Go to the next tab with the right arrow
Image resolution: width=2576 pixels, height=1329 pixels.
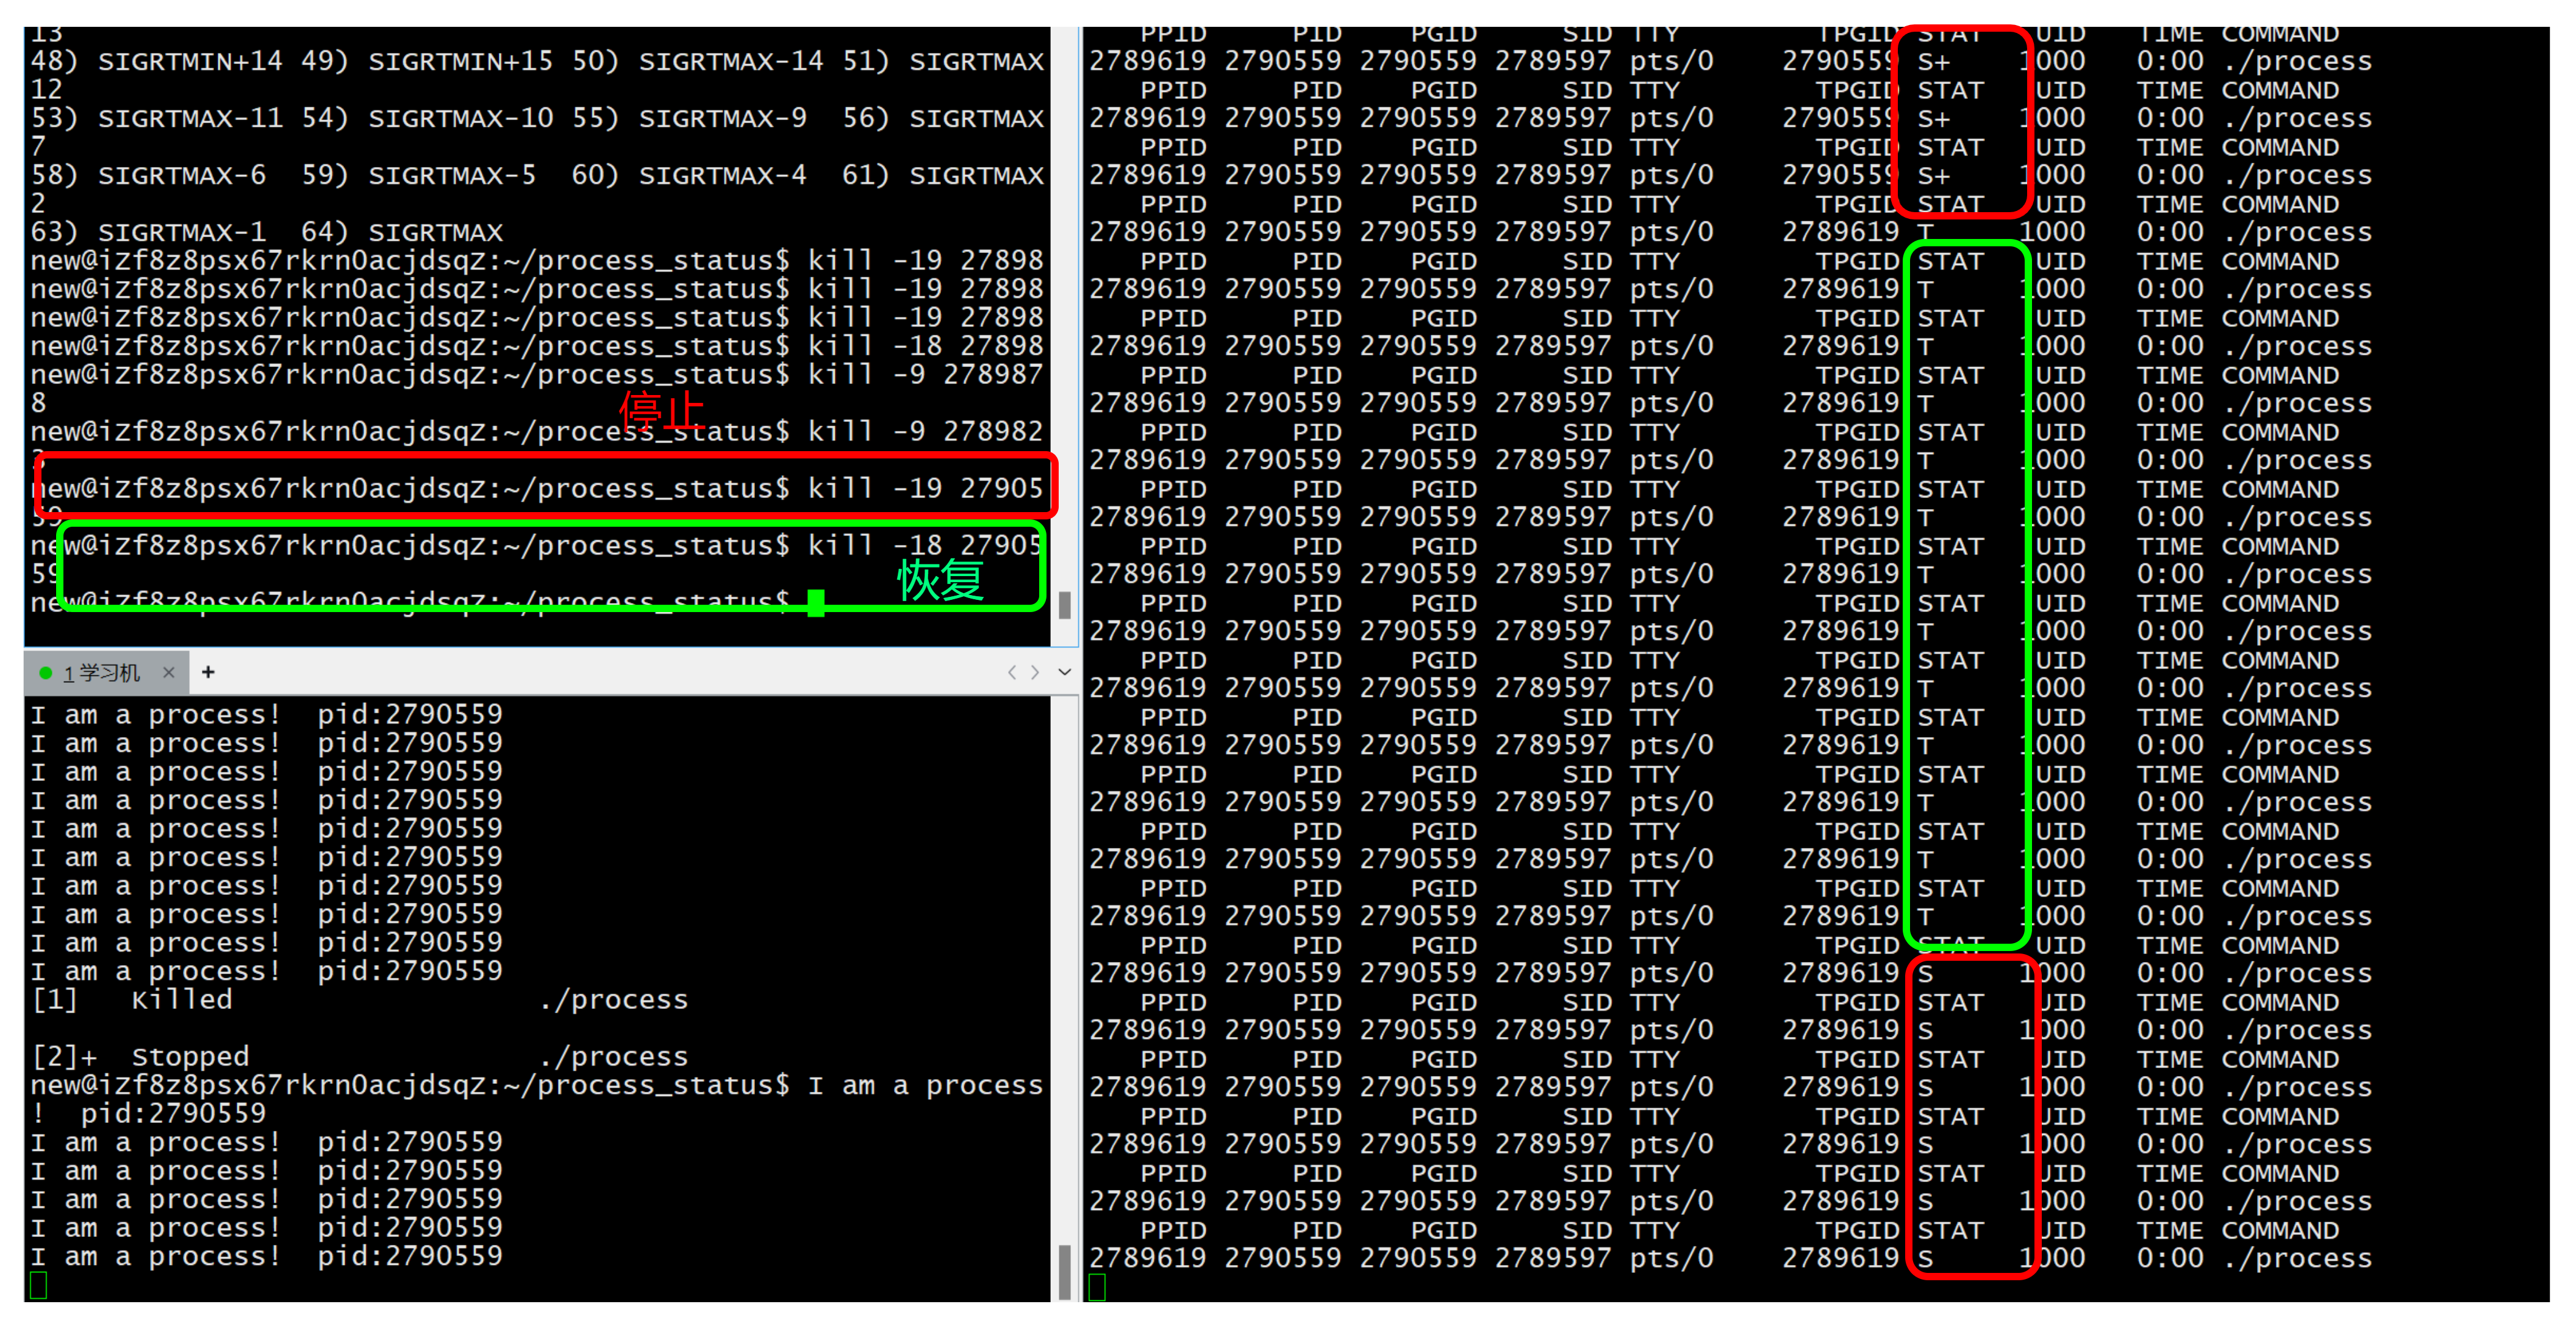tap(1035, 672)
